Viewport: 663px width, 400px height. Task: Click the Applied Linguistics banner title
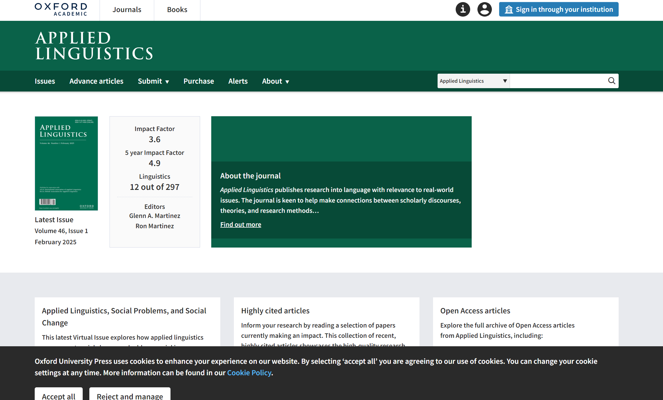(94, 46)
